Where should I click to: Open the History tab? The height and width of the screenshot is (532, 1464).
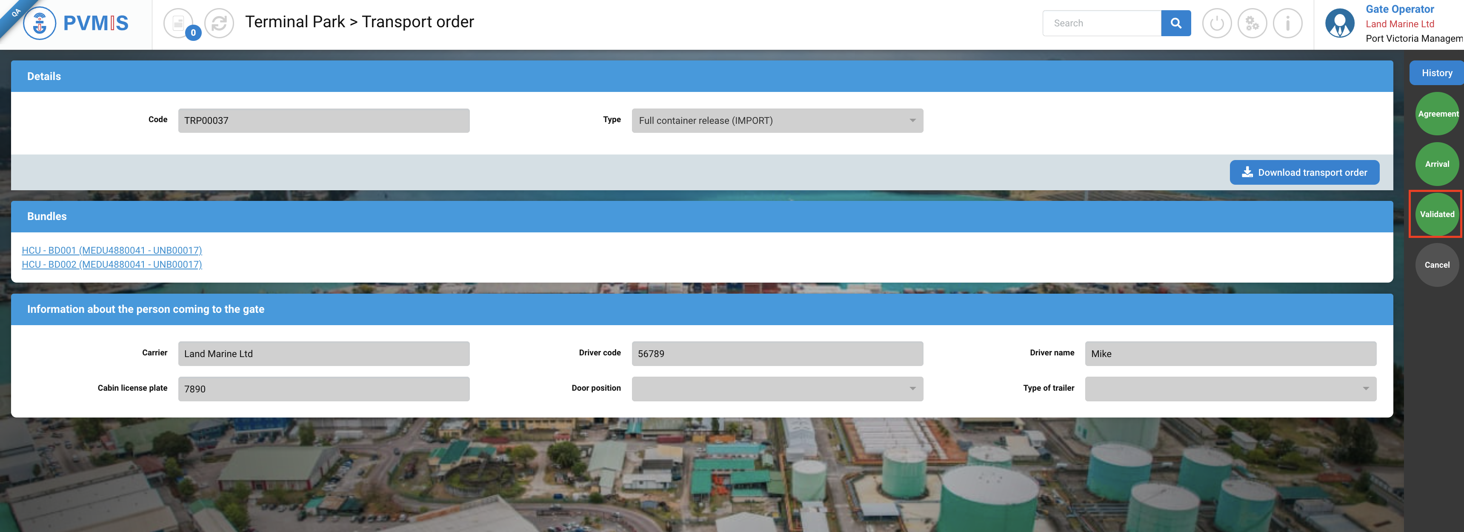click(x=1436, y=73)
